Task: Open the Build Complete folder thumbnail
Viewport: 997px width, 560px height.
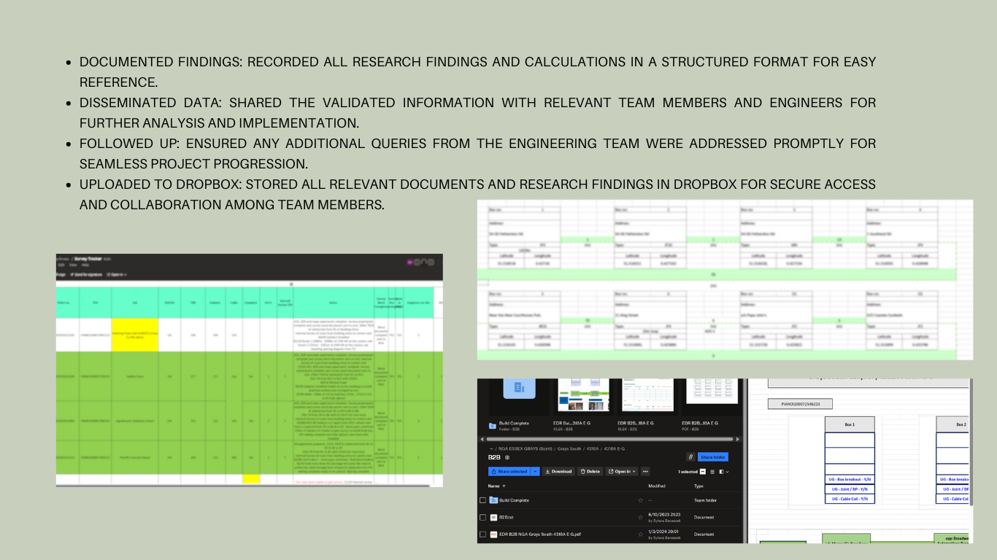Action: coord(519,389)
